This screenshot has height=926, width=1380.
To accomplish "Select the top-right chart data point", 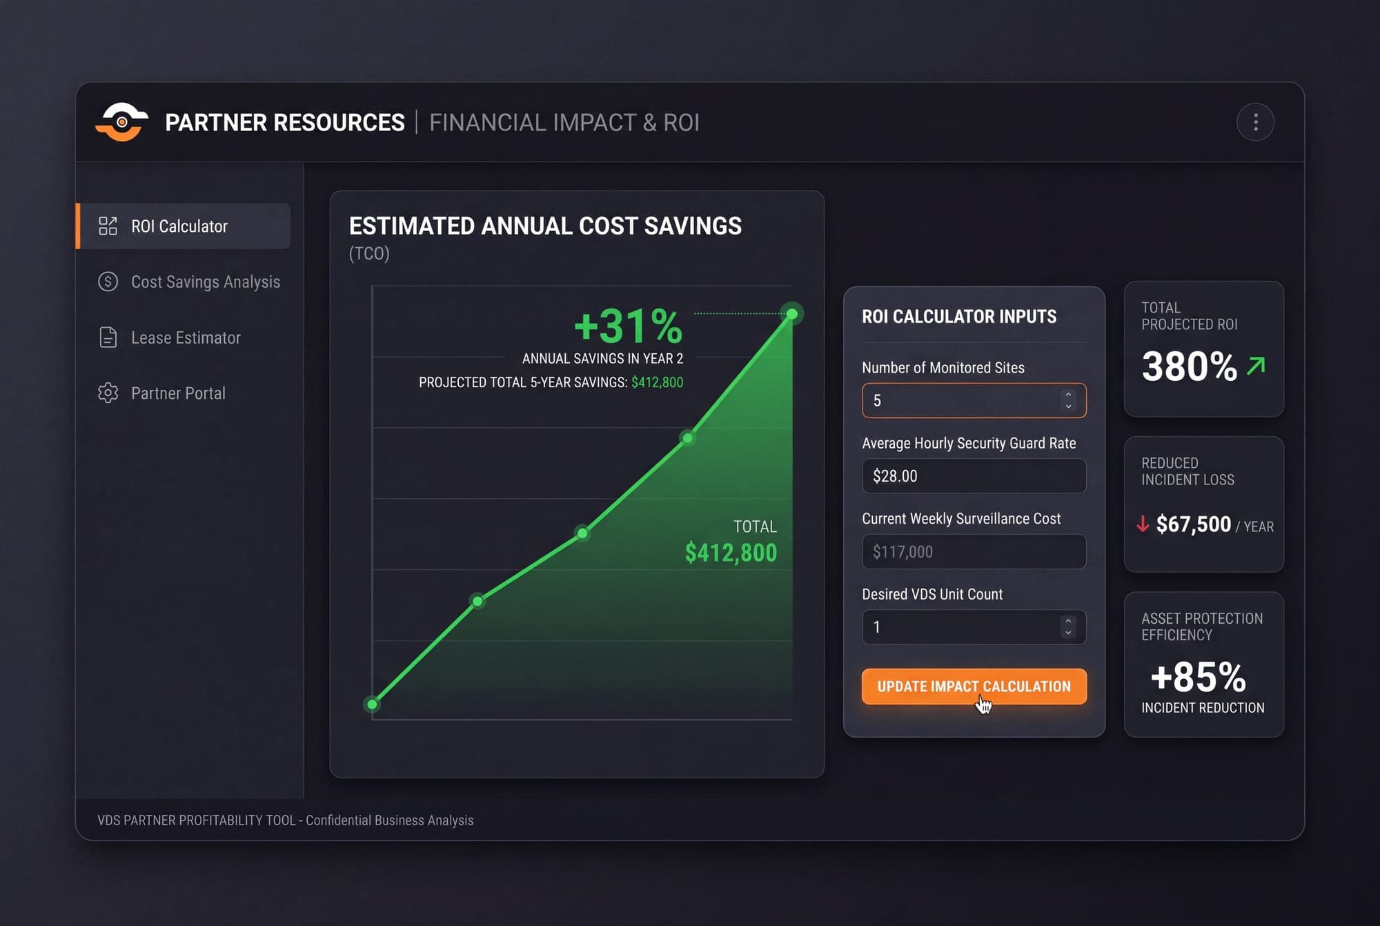I will point(792,314).
